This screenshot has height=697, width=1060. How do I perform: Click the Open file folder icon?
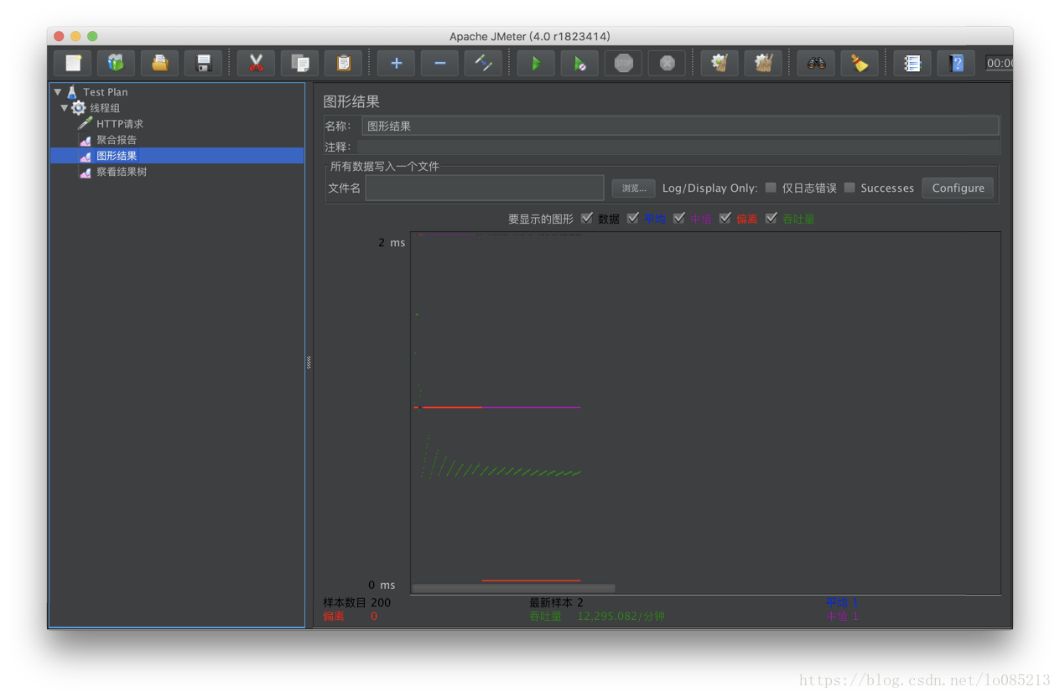(x=159, y=63)
